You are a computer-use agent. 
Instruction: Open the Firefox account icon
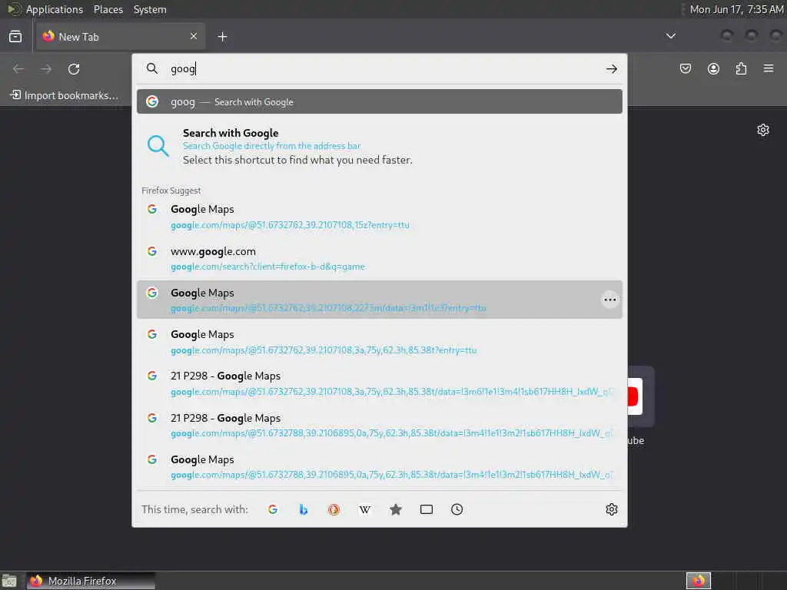coord(713,68)
